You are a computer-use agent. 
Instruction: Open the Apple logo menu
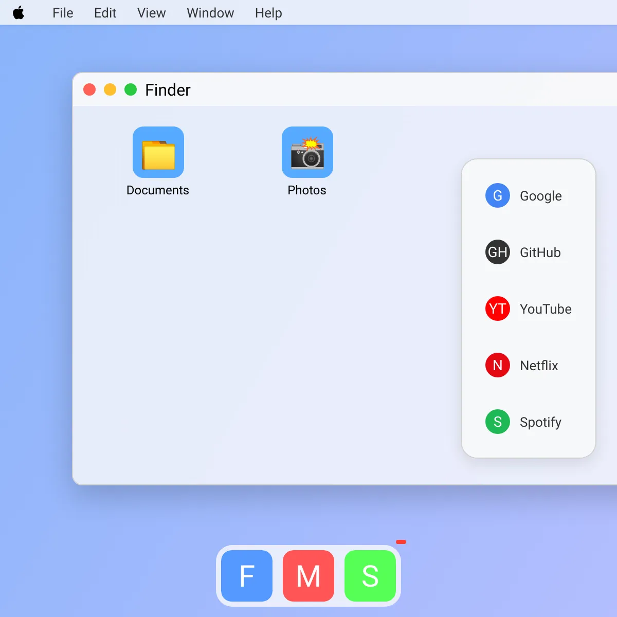[x=19, y=12]
